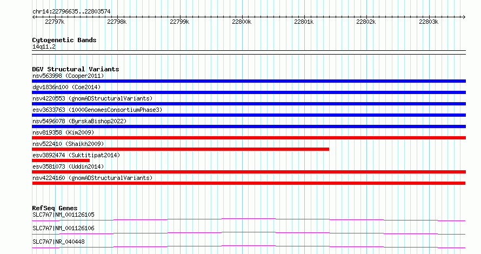Screen dimensions: 481x254
Task: Open esv3581073 (Uddin2014) label
Action: pos(68,166)
